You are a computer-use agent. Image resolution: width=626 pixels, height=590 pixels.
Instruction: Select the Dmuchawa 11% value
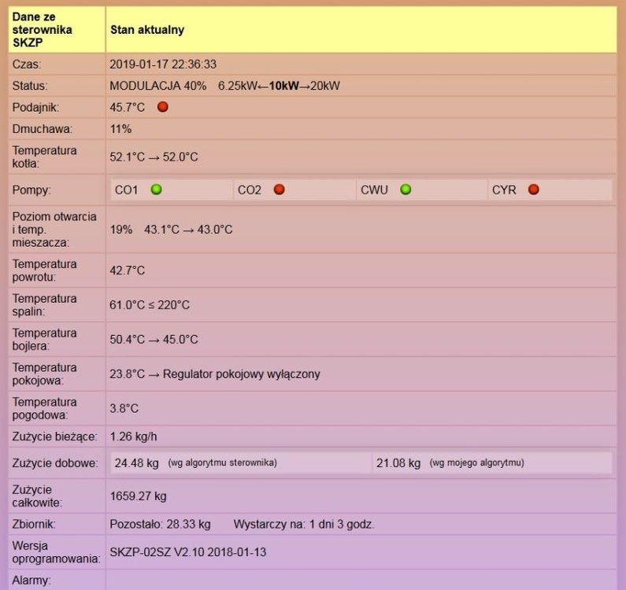pyautogui.click(x=120, y=129)
